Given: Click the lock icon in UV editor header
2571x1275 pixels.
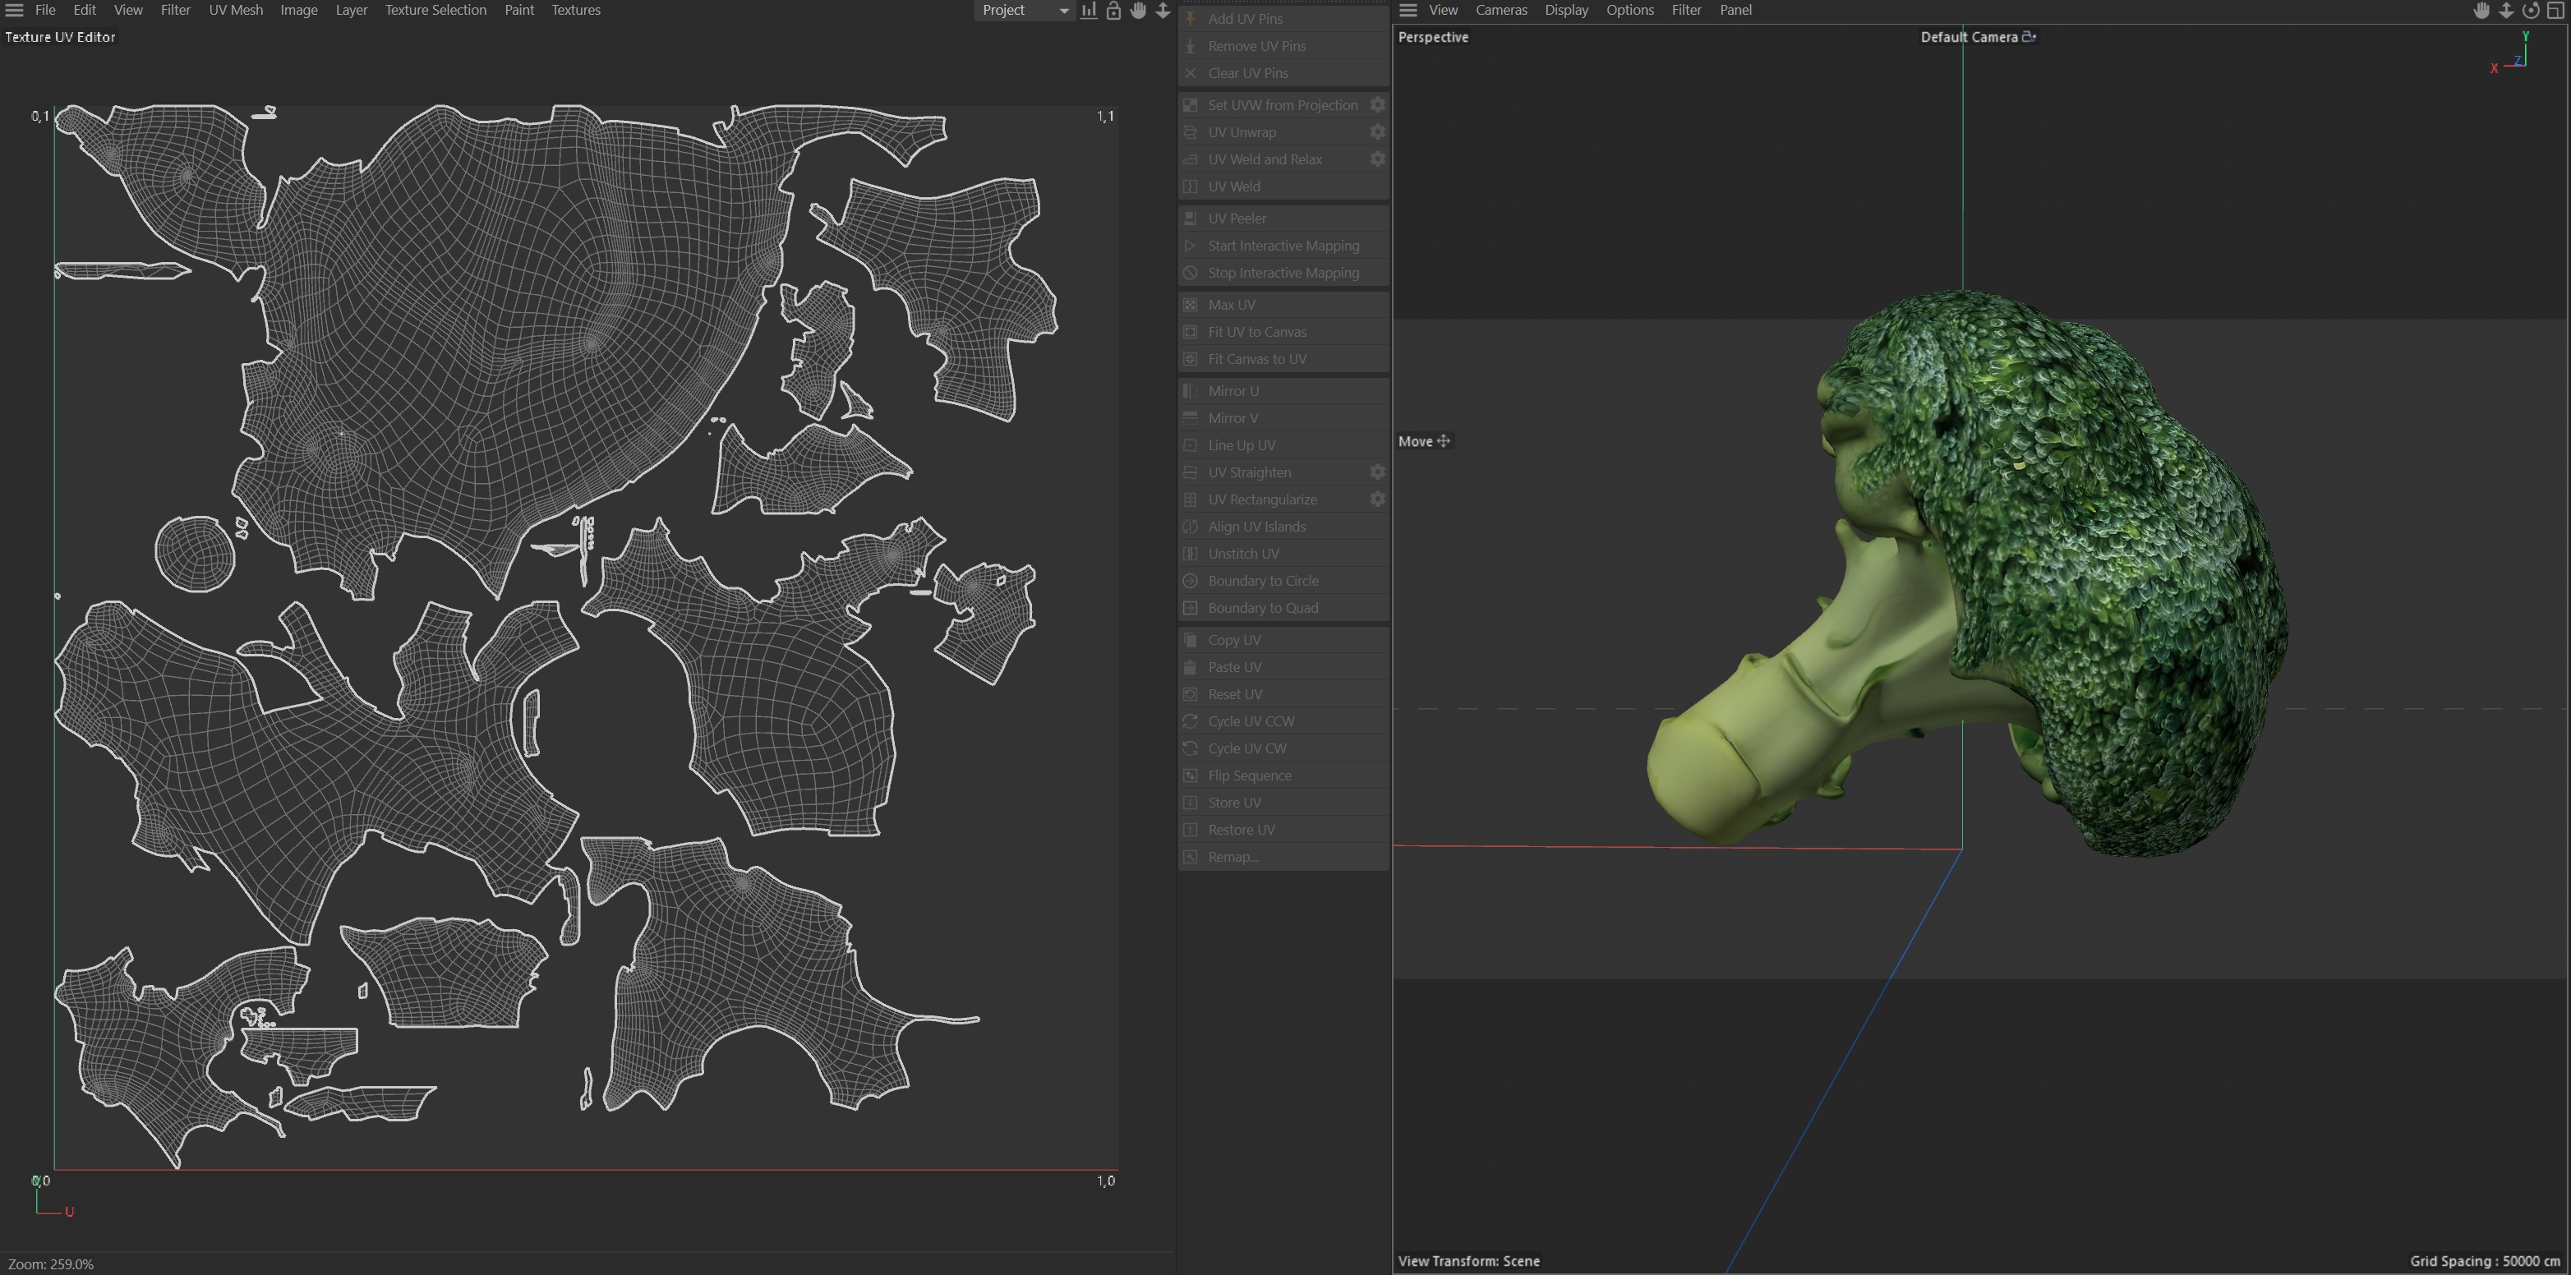Looking at the screenshot, I should point(1114,10).
